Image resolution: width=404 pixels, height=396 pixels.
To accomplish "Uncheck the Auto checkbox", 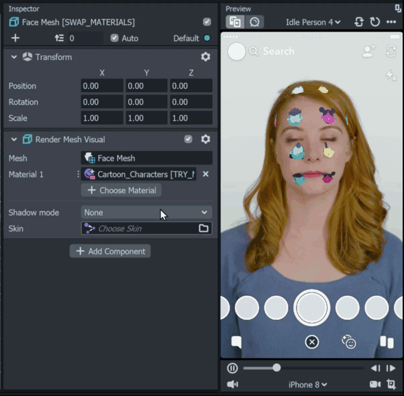I will click(114, 38).
